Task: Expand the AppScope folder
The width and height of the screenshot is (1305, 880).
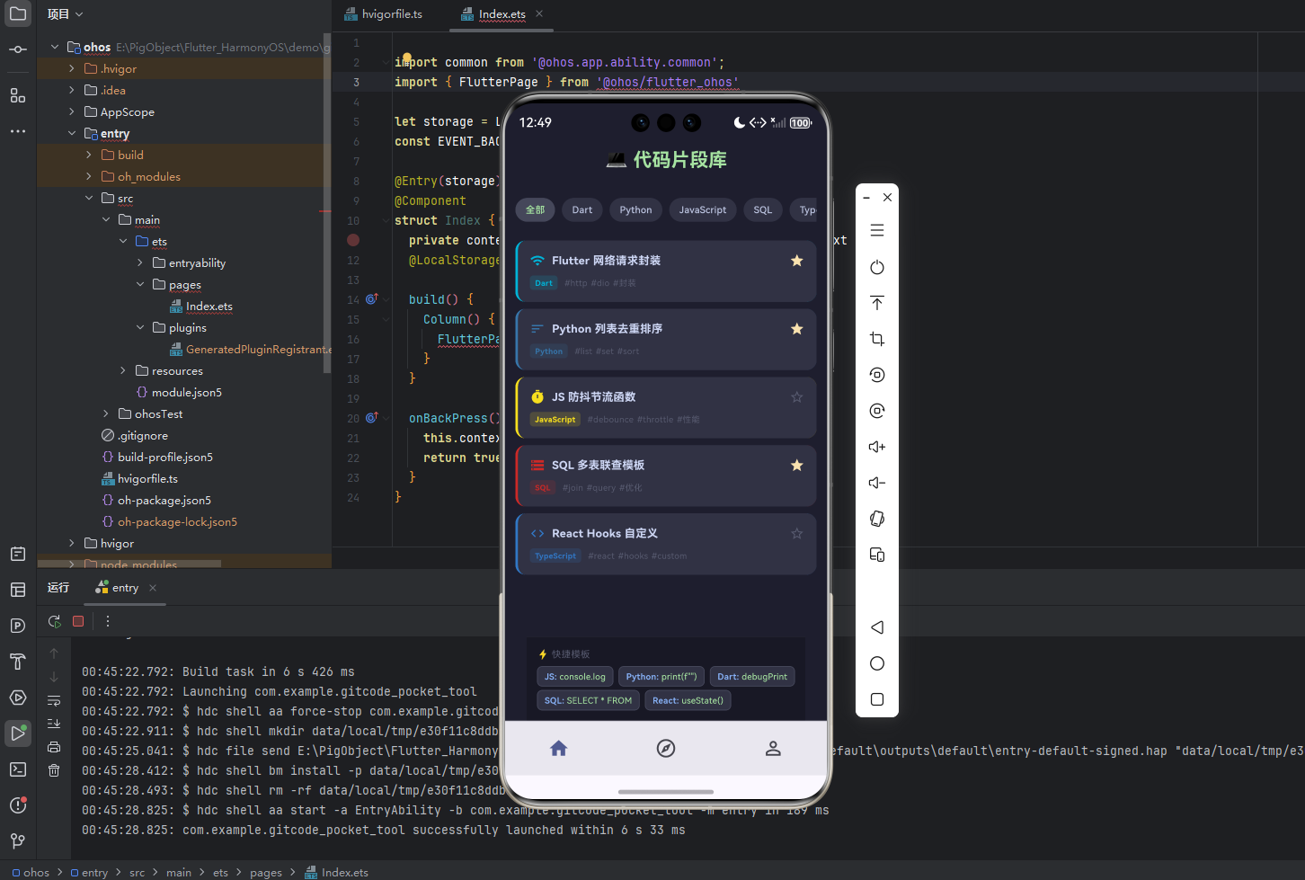Action: coord(72,111)
